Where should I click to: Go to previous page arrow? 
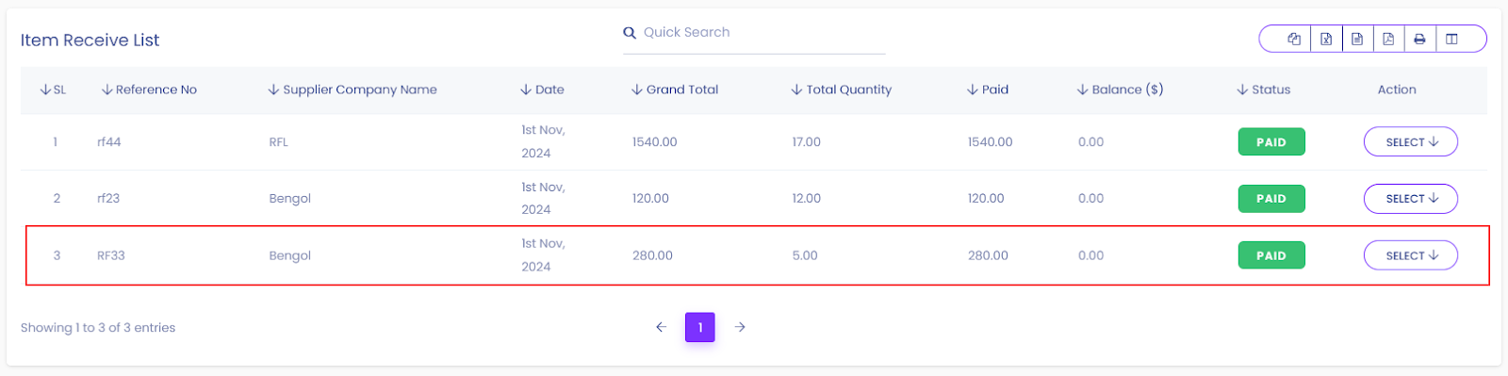(661, 327)
